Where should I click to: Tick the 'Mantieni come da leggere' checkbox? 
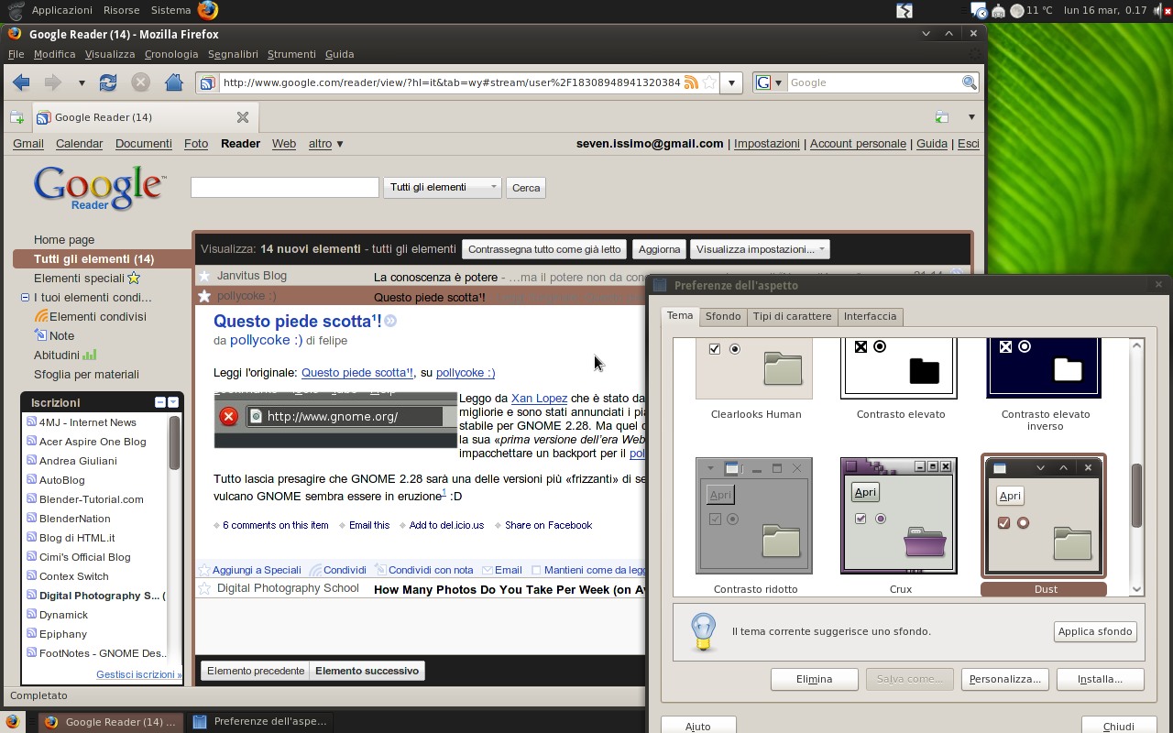click(x=536, y=570)
